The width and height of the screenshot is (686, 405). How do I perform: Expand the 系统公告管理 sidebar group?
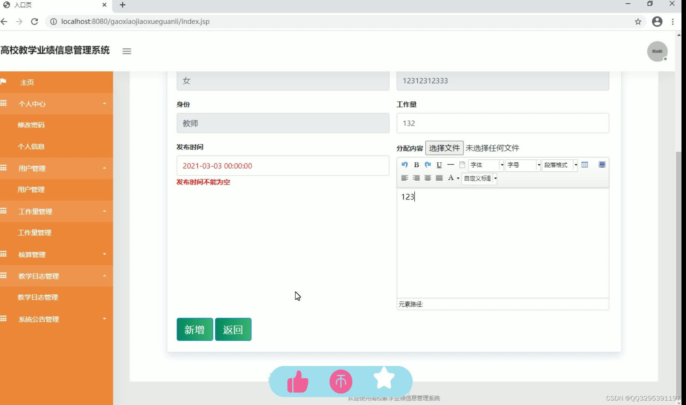(x=56, y=319)
